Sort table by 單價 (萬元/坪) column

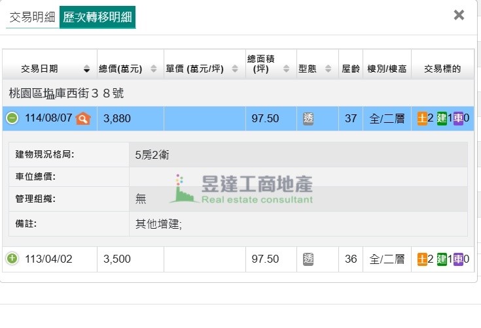click(x=203, y=69)
